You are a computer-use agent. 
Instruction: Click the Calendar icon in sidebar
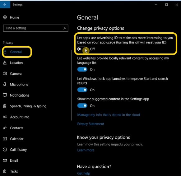5,139
